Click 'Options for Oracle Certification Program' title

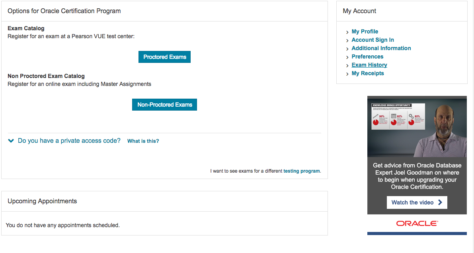pyautogui.click(x=64, y=11)
